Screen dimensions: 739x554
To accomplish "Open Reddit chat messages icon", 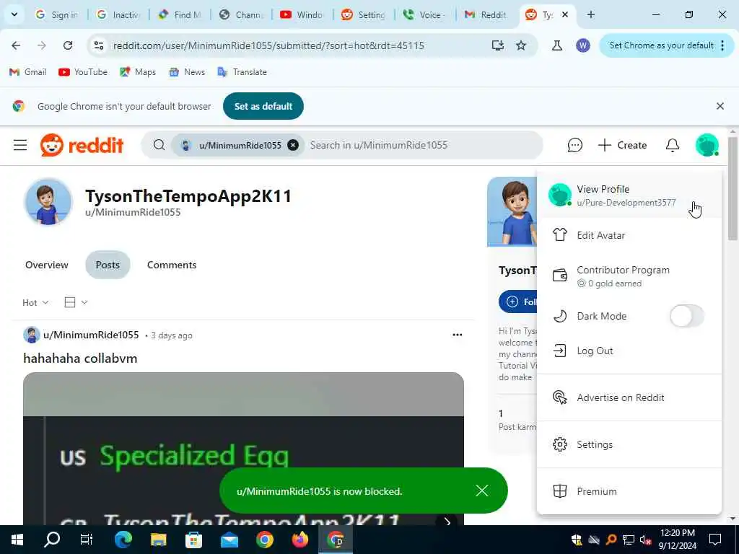I will [x=574, y=145].
